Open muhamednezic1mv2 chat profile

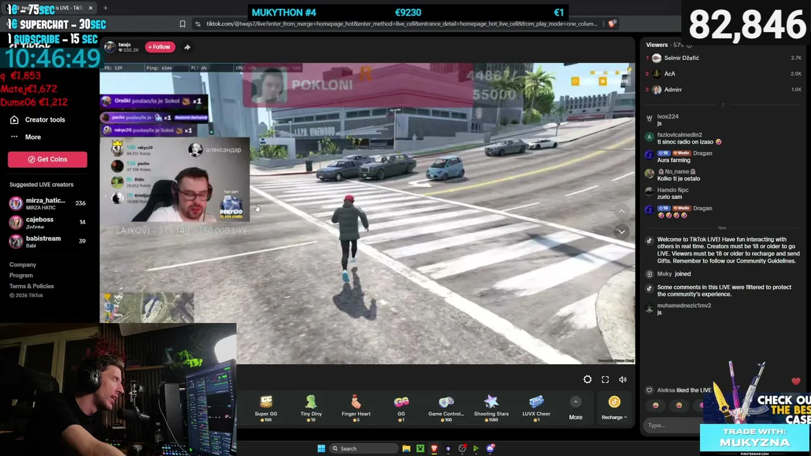[x=684, y=305]
